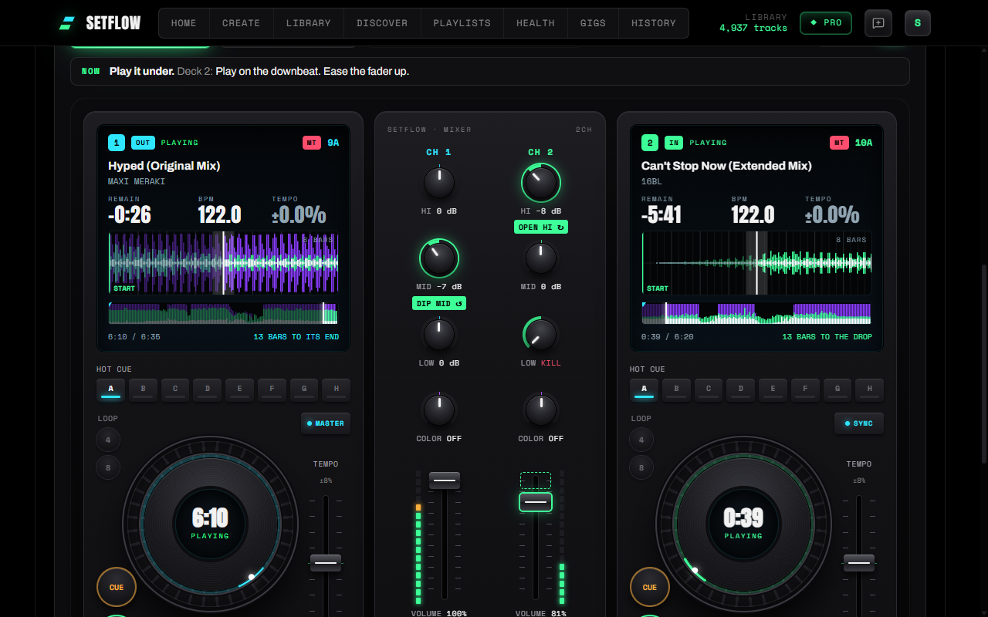Screen dimensions: 988x617
Task: Go to the HOME nav item
Action: tap(184, 23)
